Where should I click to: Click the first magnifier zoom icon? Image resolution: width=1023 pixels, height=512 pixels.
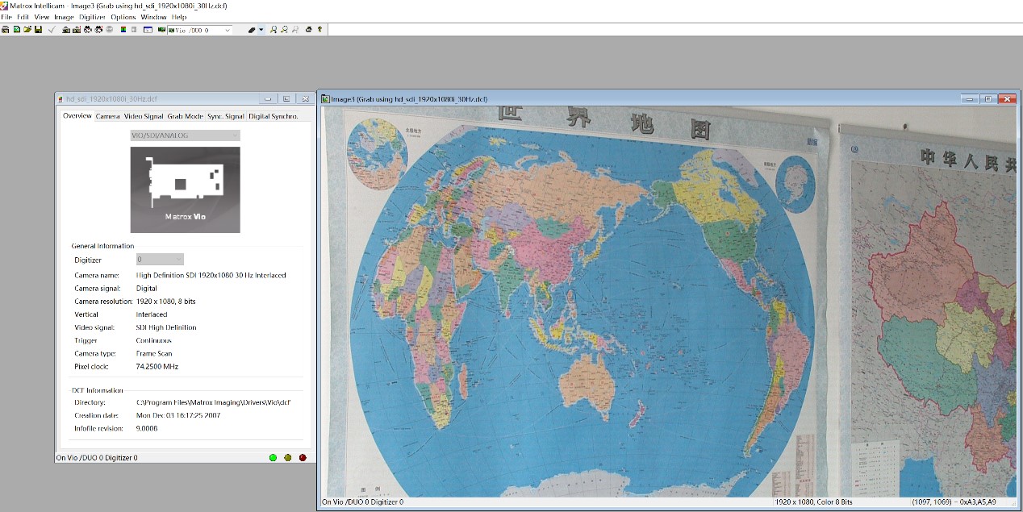click(x=273, y=30)
